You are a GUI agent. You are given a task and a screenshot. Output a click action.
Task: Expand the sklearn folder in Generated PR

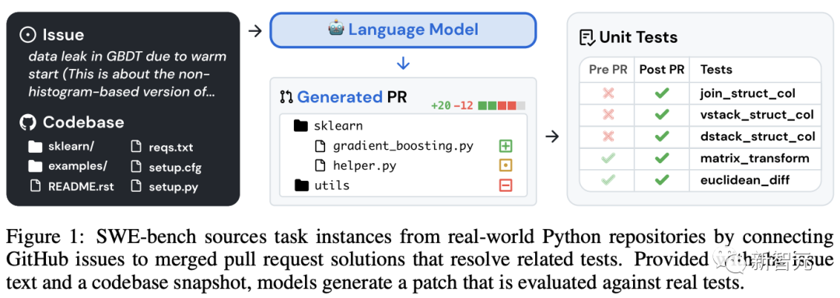328,126
